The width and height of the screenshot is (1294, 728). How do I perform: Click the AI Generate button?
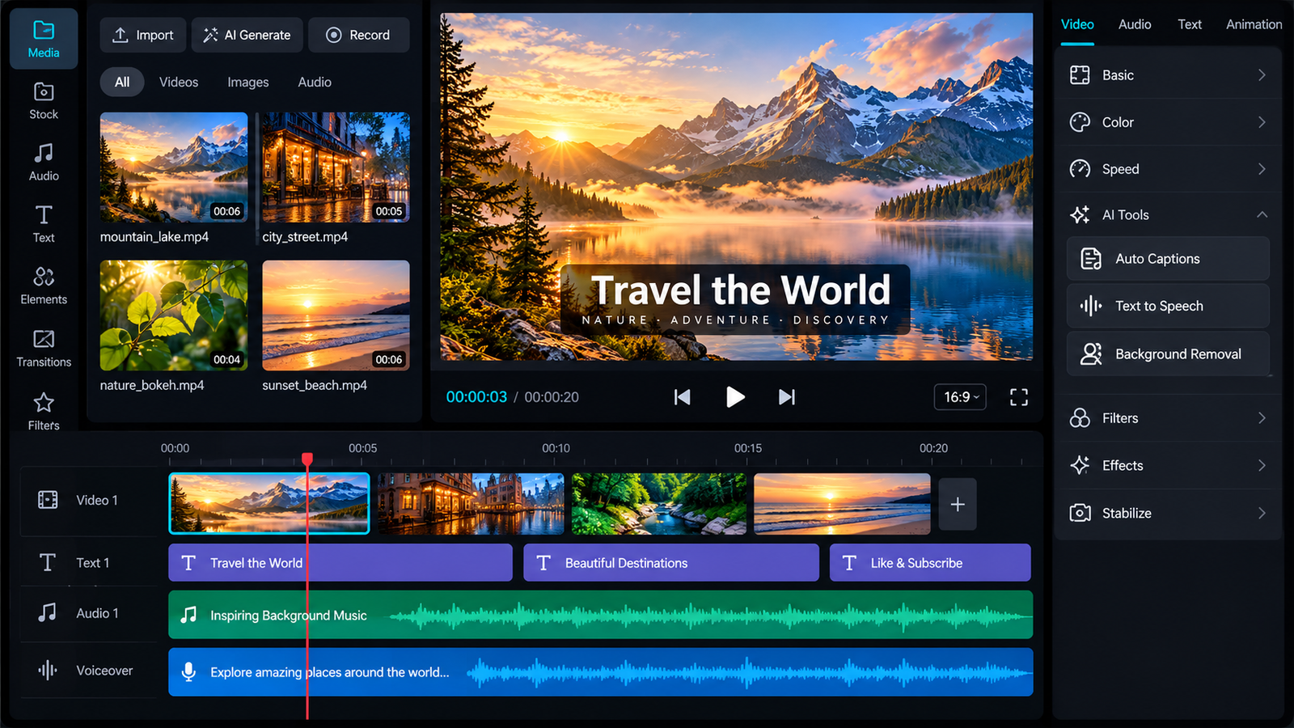click(x=247, y=35)
